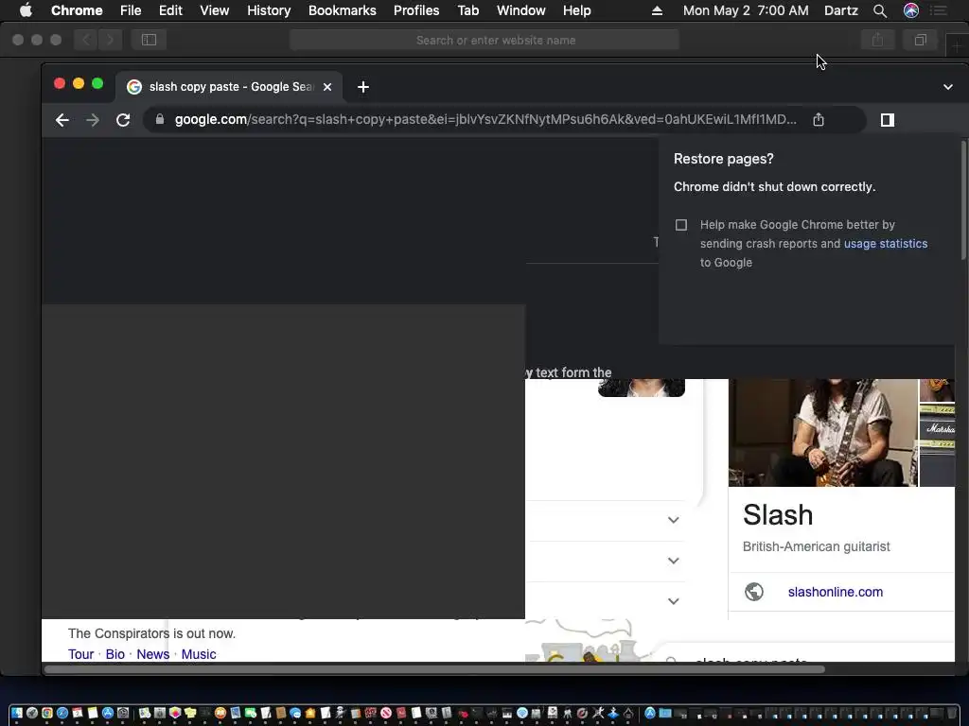Open Finder from the Dock
969x726 pixels.
17,713
